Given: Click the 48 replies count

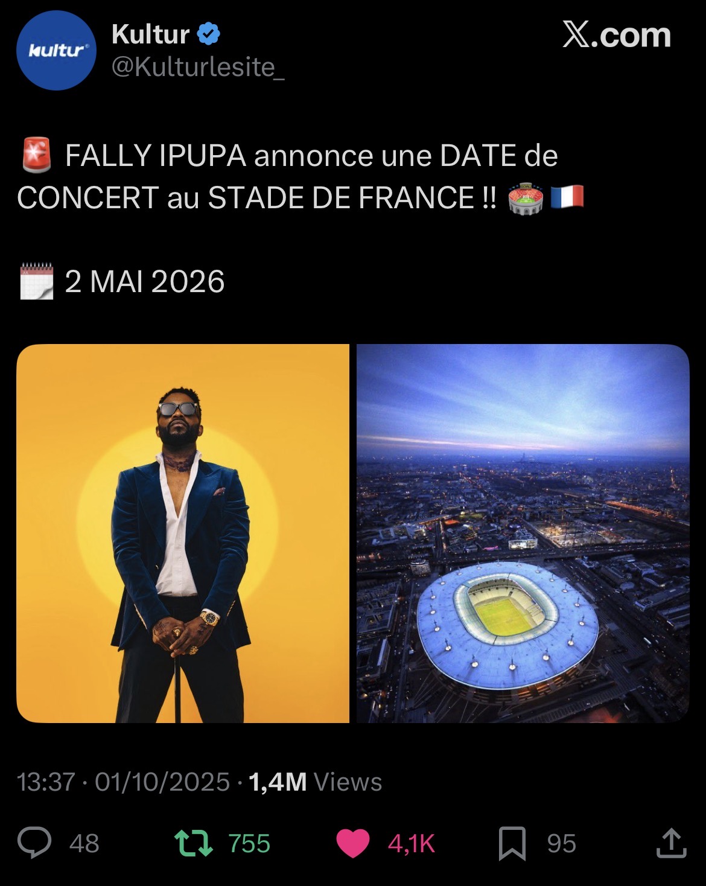Looking at the screenshot, I should click(84, 843).
